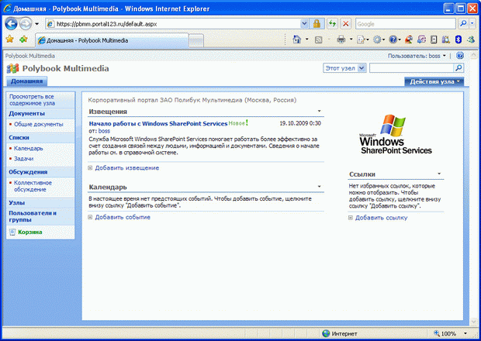Select the Домашняя - Polybook Multimedia browser tab

click(112, 40)
